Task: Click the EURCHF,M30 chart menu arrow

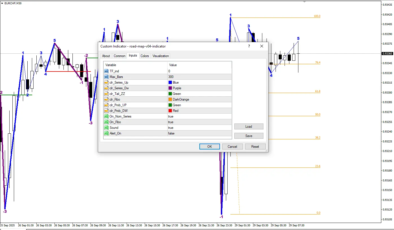Action: 2,3
